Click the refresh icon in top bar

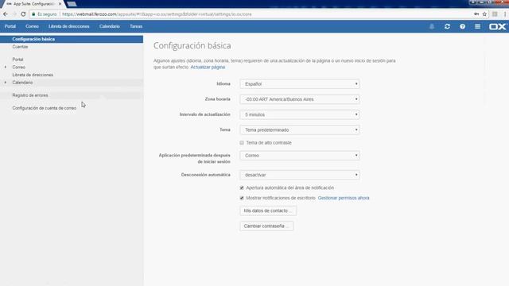[447, 26]
